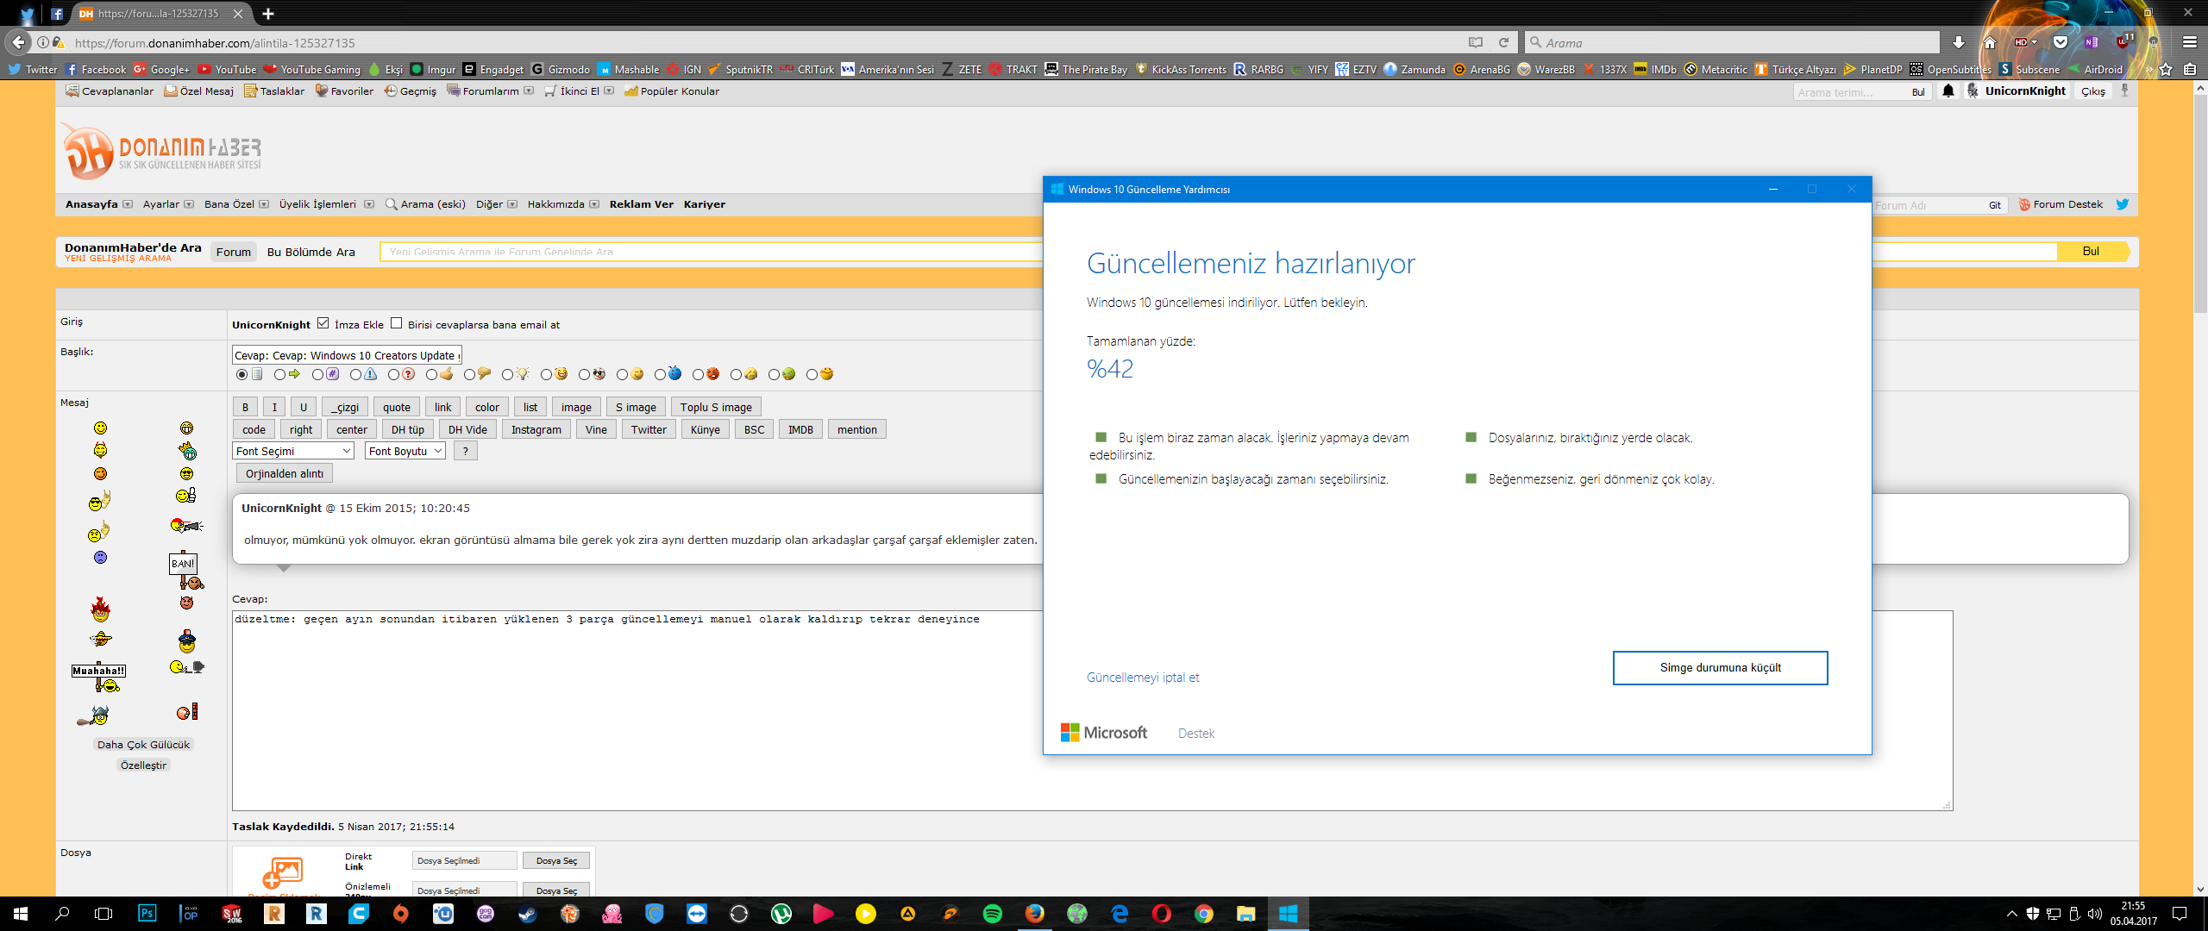Open File Explorer from the taskbar
This screenshot has width=2208, height=931.
coord(1245,914)
